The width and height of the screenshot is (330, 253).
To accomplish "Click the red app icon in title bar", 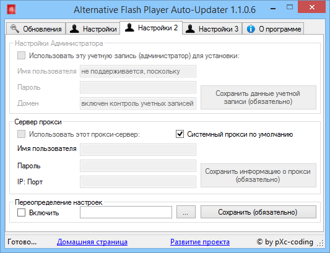I will 11,9.
